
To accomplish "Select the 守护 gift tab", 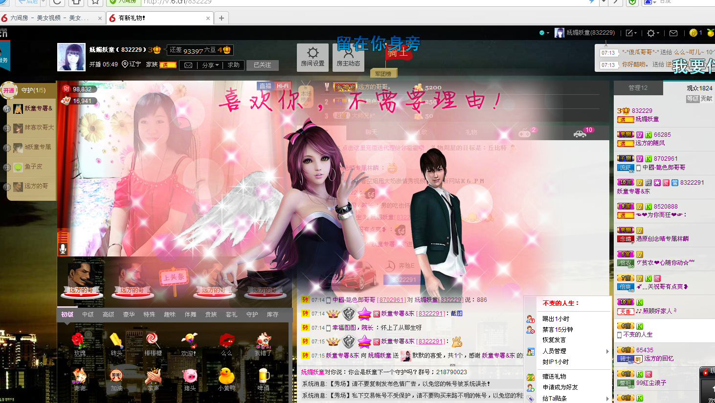I will click(252, 315).
